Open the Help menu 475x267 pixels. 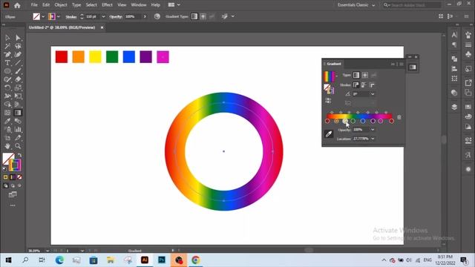pos(155,5)
